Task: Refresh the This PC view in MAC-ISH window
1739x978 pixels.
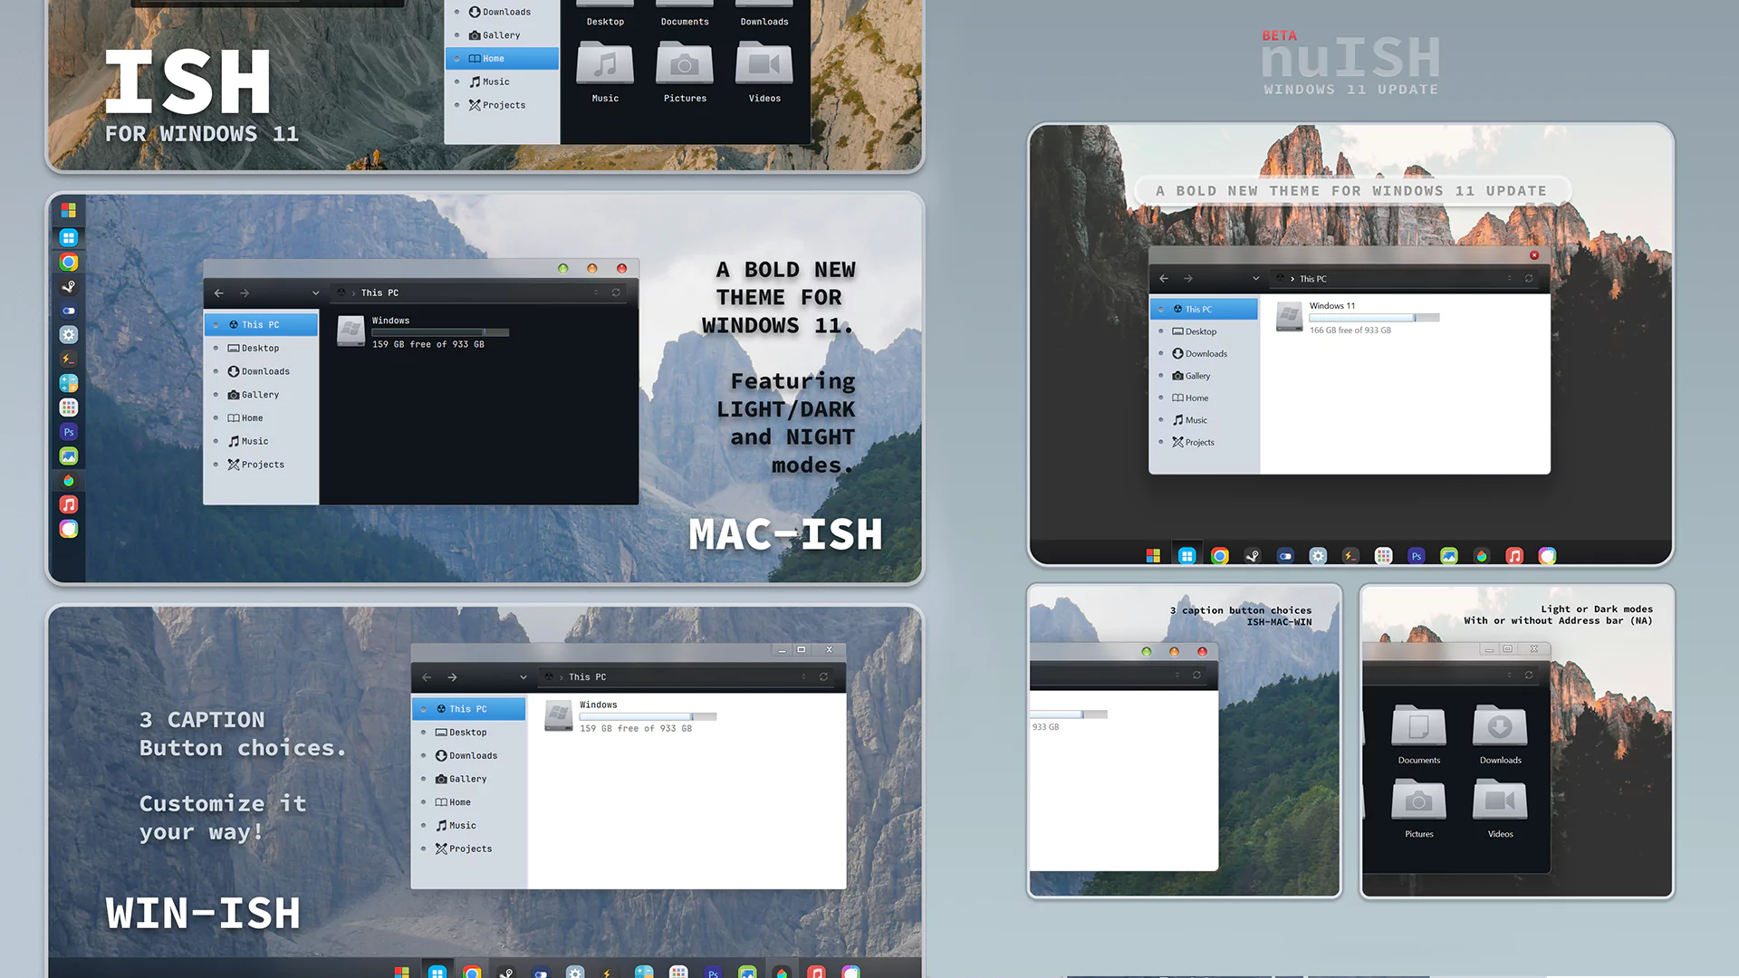Action: pyautogui.click(x=617, y=292)
